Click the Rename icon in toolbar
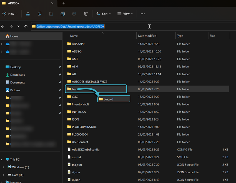 click(x=63, y=14)
